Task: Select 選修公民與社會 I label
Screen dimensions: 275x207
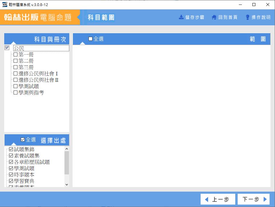Action: (38, 74)
